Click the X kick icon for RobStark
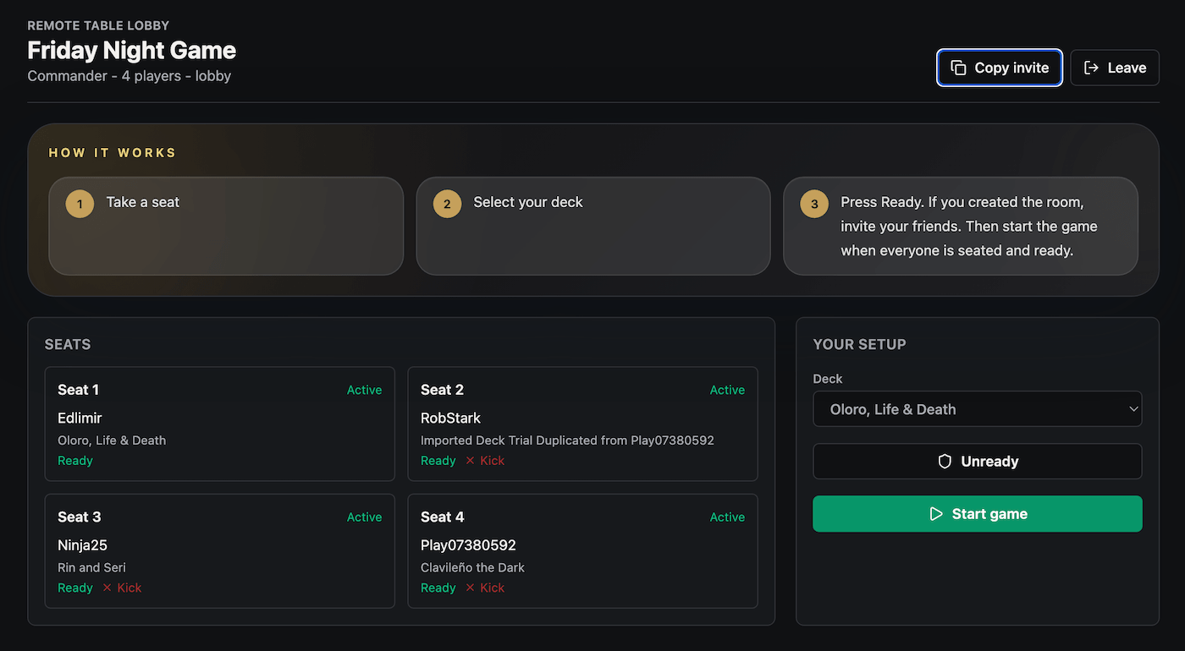Screen dimensions: 1185x651 point(470,461)
